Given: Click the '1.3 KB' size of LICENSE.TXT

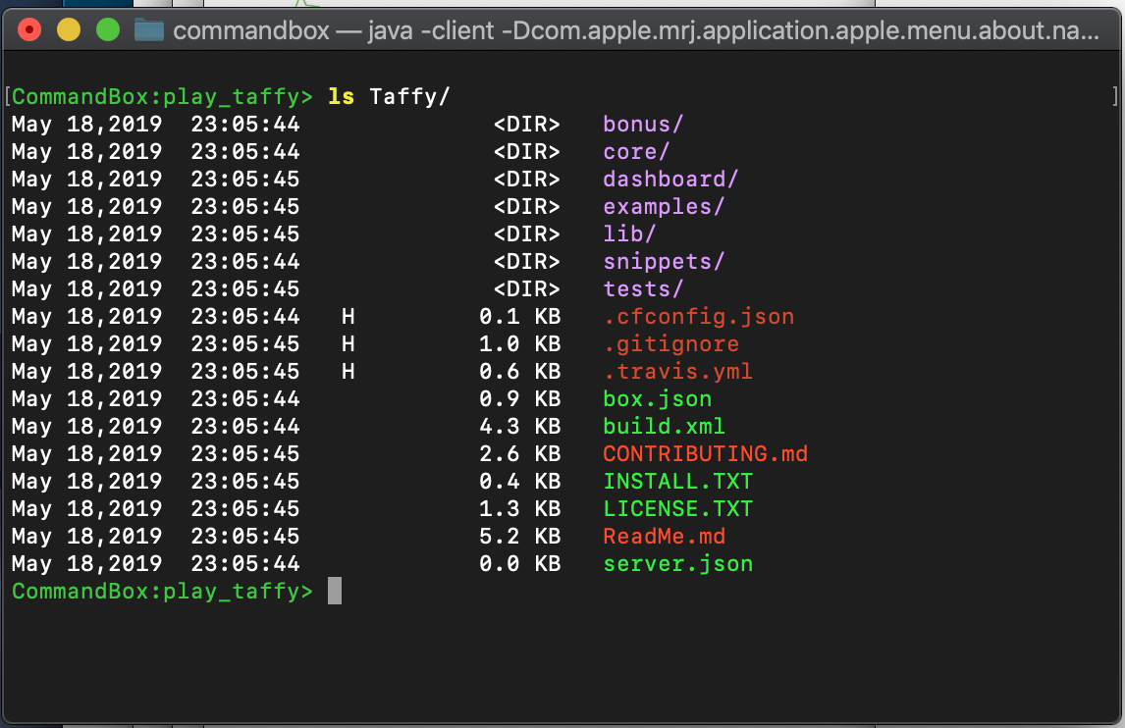Looking at the screenshot, I should 520,508.
